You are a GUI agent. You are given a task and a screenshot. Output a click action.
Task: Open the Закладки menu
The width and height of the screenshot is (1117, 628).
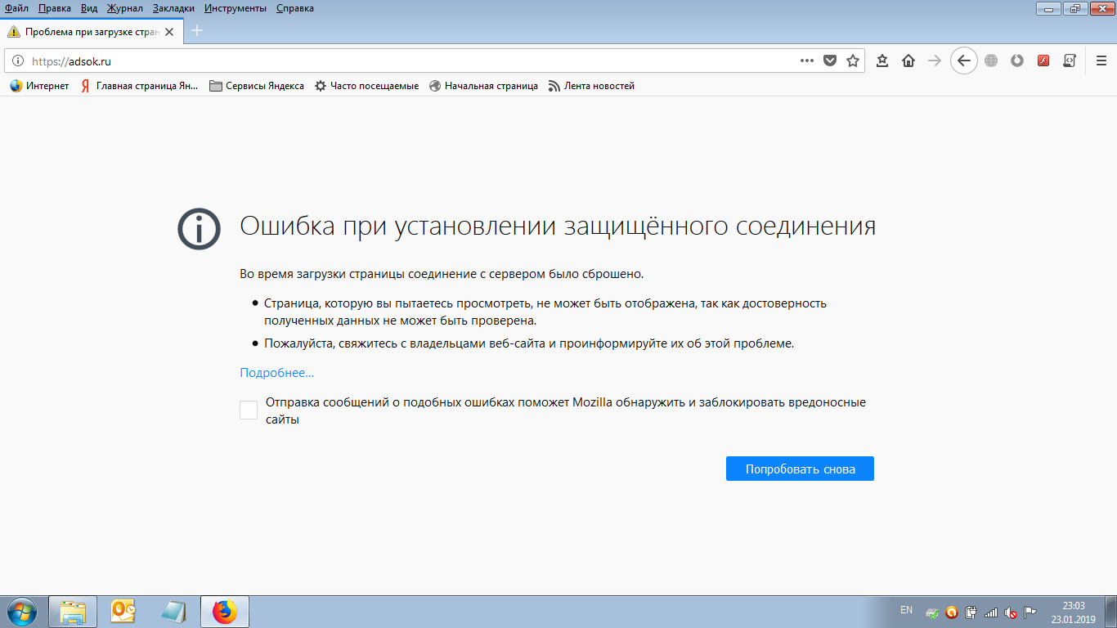click(173, 8)
